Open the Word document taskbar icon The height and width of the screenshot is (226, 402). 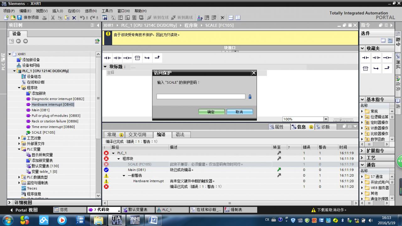pos(153,220)
